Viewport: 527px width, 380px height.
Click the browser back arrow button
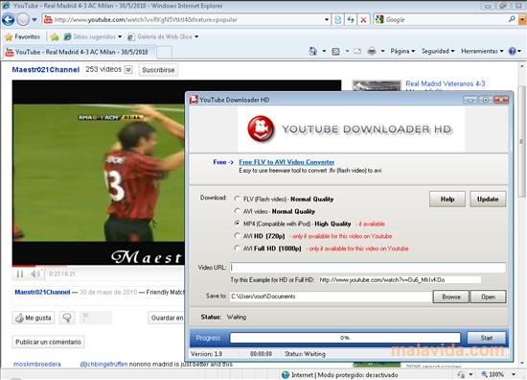coord(8,19)
